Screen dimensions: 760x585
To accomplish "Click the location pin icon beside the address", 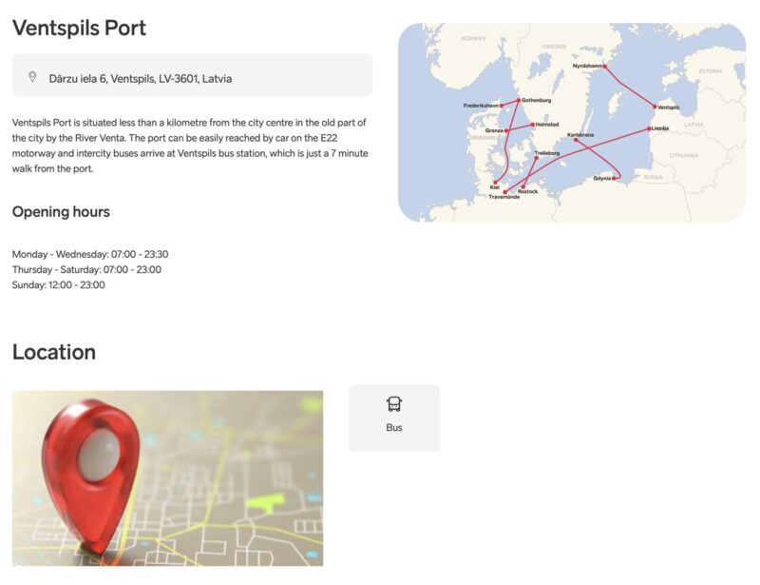I will pos(32,77).
